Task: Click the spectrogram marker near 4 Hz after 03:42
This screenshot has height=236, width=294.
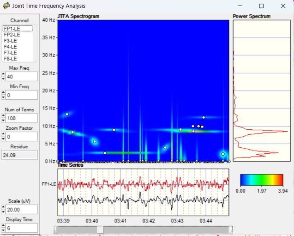Action: tap(165, 148)
